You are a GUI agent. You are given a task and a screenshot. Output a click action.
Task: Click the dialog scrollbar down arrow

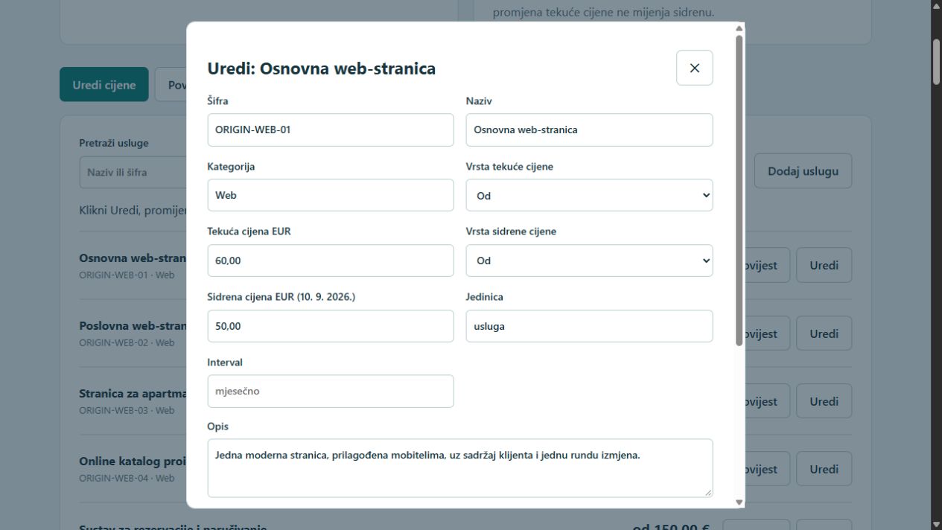tap(739, 502)
